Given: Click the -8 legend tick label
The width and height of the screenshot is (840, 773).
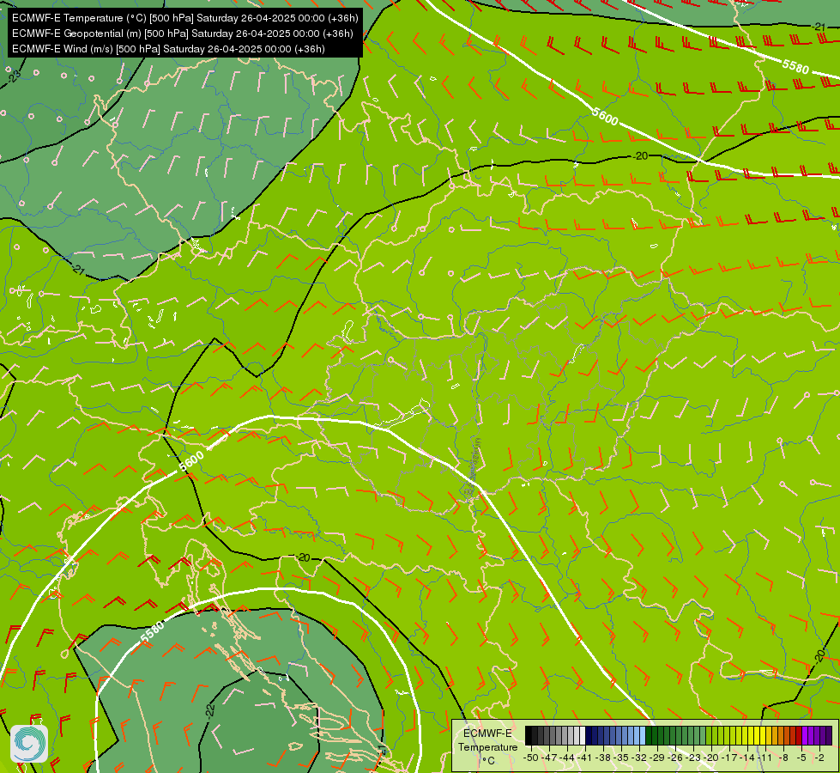Looking at the screenshot, I should (x=783, y=758).
